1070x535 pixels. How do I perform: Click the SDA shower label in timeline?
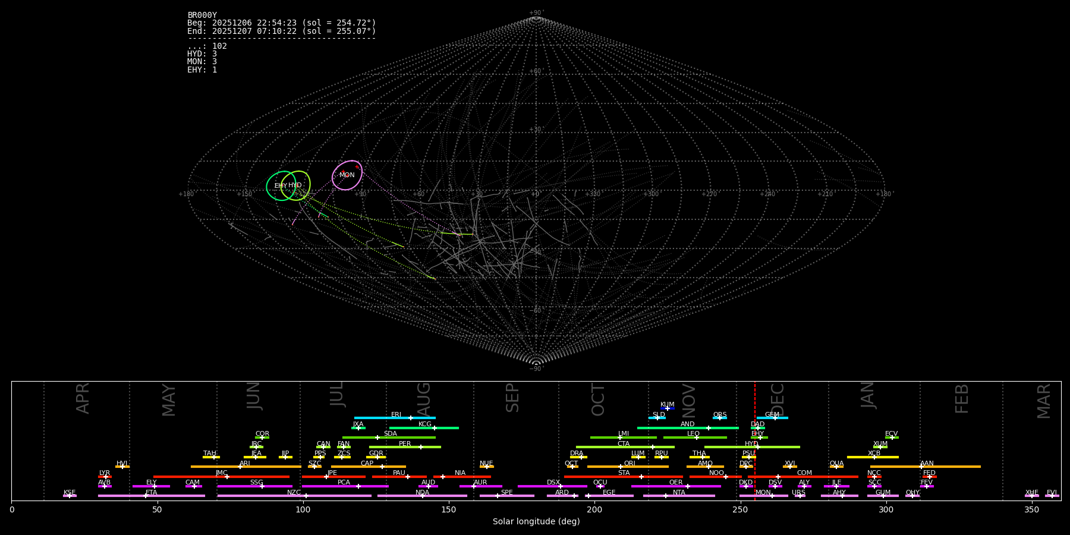(391, 434)
